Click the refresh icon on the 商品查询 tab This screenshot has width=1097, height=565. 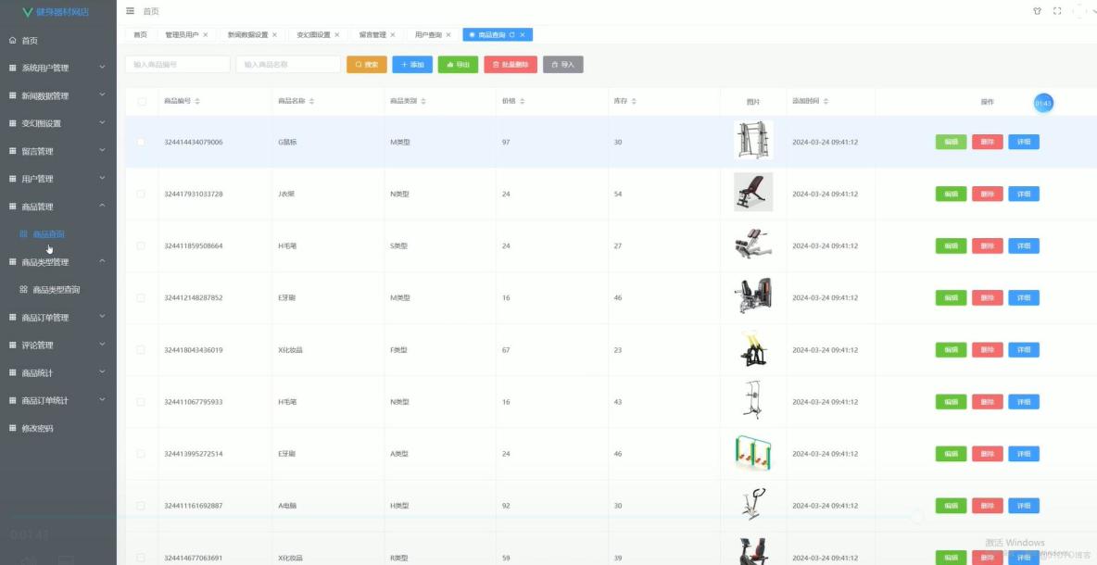click(x=512, y=34)
